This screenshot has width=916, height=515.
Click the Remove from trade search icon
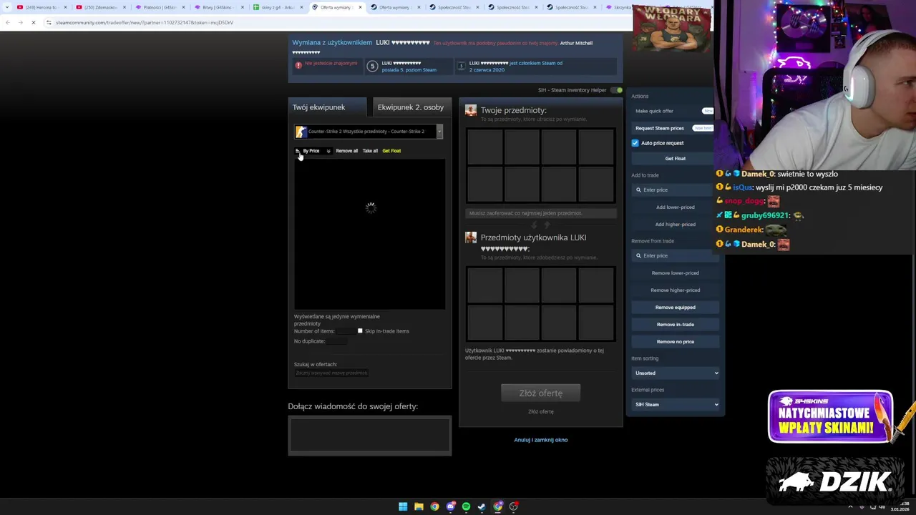(638, 256)
